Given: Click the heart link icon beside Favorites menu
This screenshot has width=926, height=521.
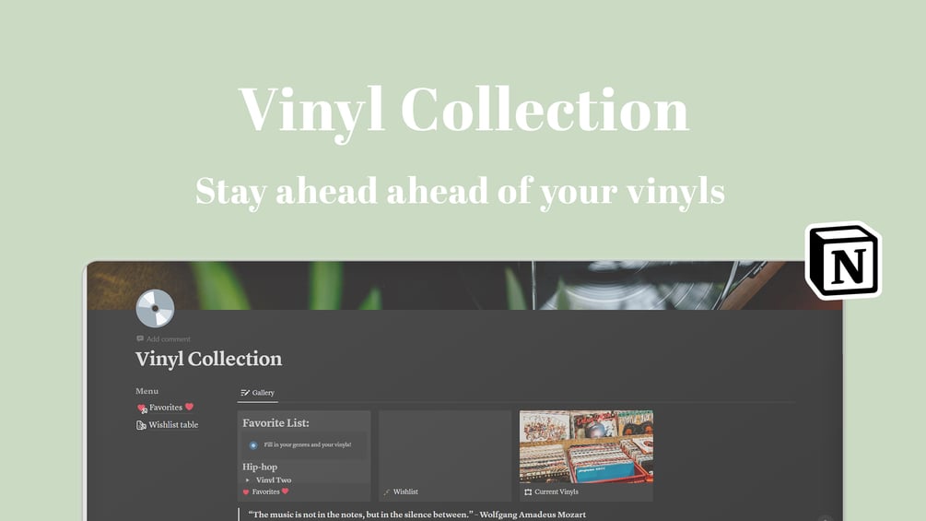Looking at the screenshot, I should [x=142, y=408].
